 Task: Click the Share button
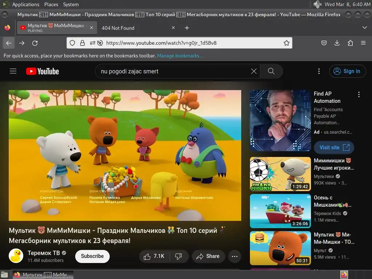208,256
